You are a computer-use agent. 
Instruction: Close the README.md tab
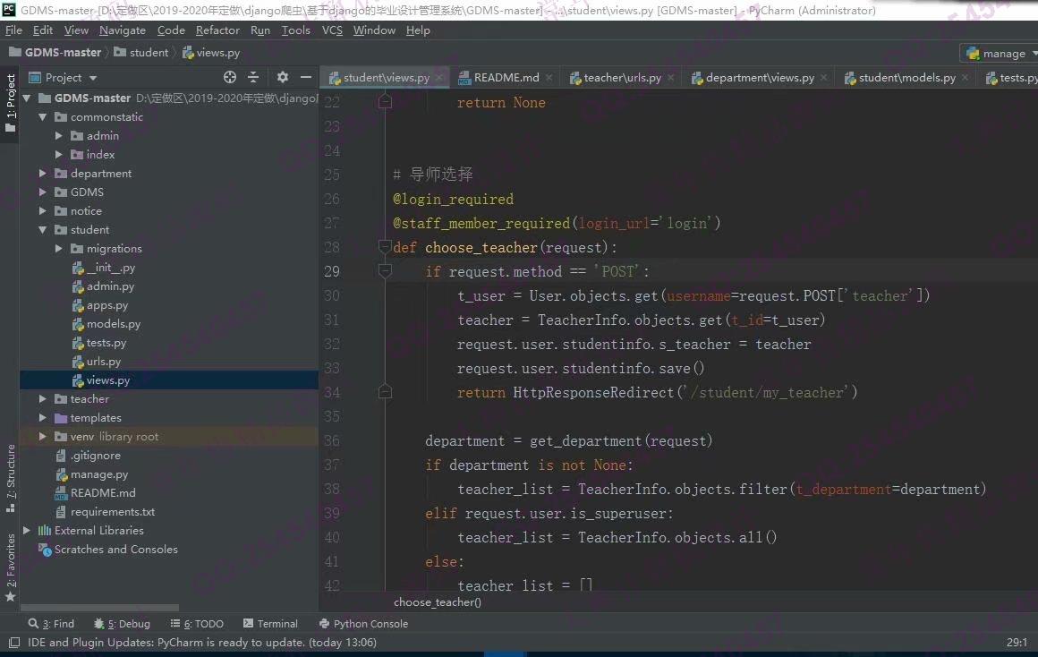tap(549, 78)
